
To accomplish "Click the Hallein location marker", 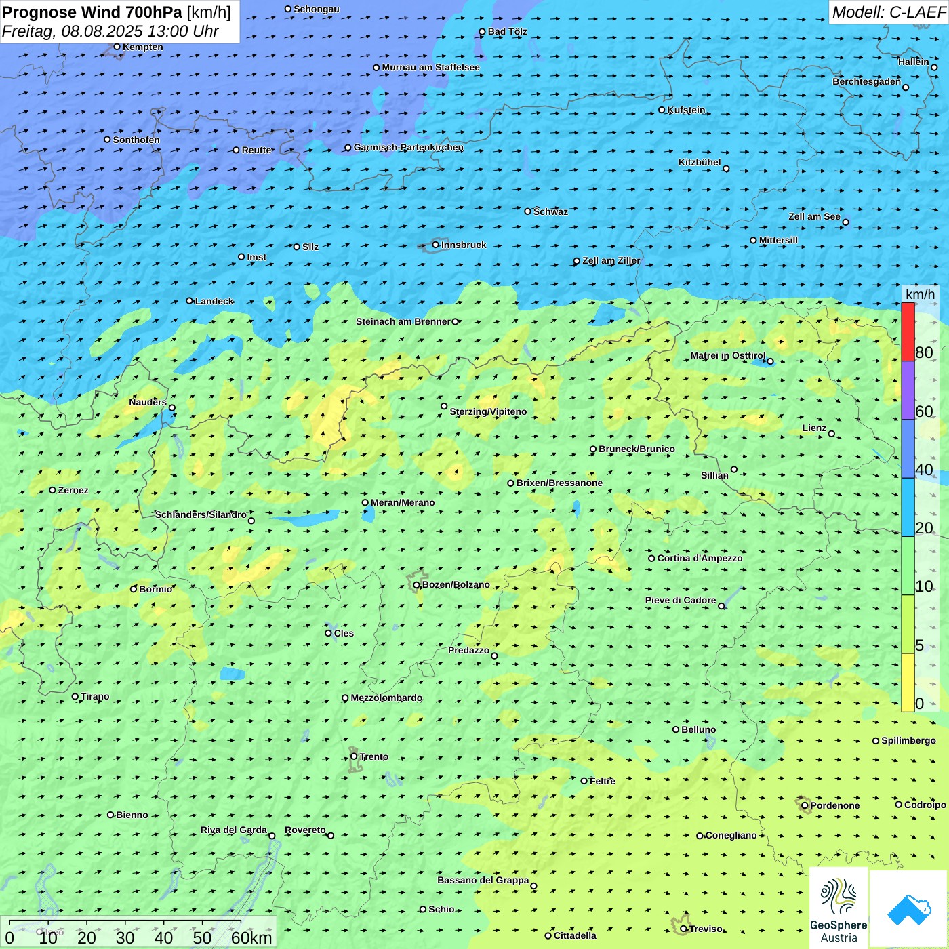I will coord(934,67).
